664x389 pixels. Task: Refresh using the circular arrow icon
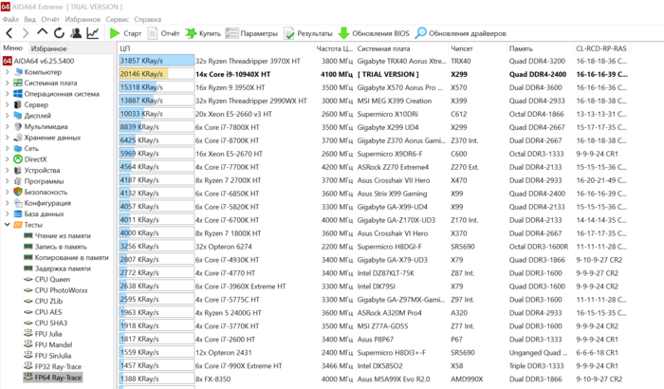point(59,33)
